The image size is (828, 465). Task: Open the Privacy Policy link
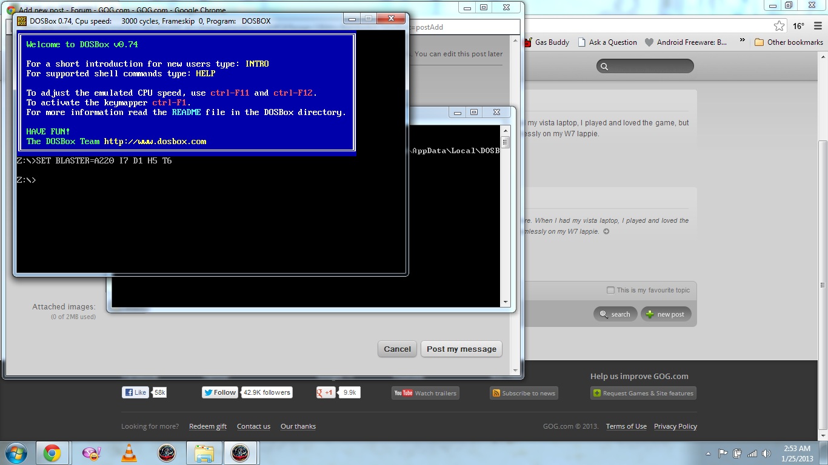[675, 426]
